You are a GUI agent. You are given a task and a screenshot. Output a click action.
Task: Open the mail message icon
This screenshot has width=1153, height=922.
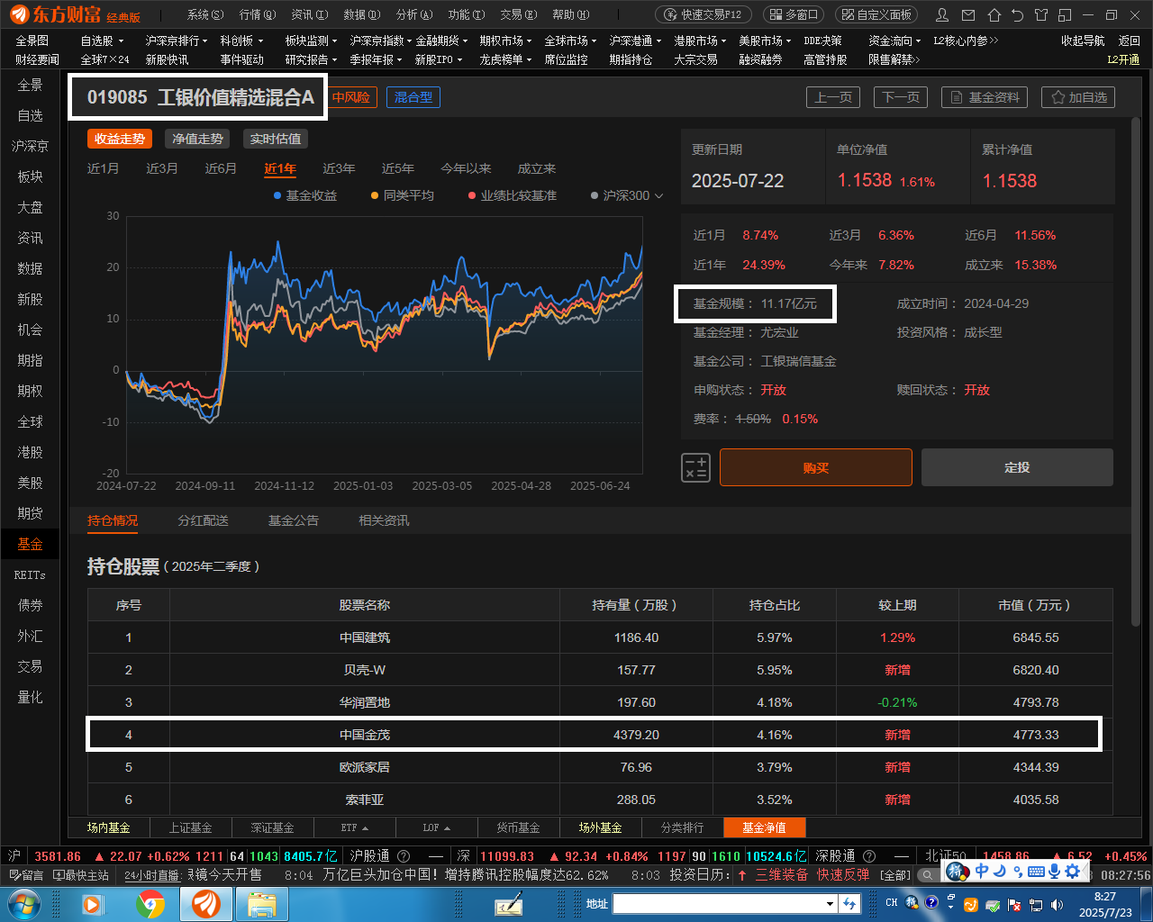point(968,14)
